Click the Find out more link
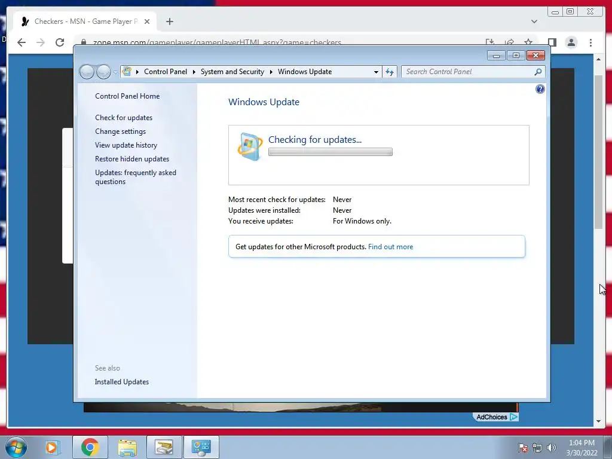The height and width of the screenshot is (459, 612). [x=390, y=247]
